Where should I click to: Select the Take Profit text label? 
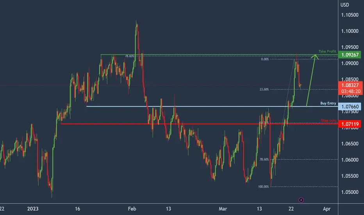pos(327,51)
